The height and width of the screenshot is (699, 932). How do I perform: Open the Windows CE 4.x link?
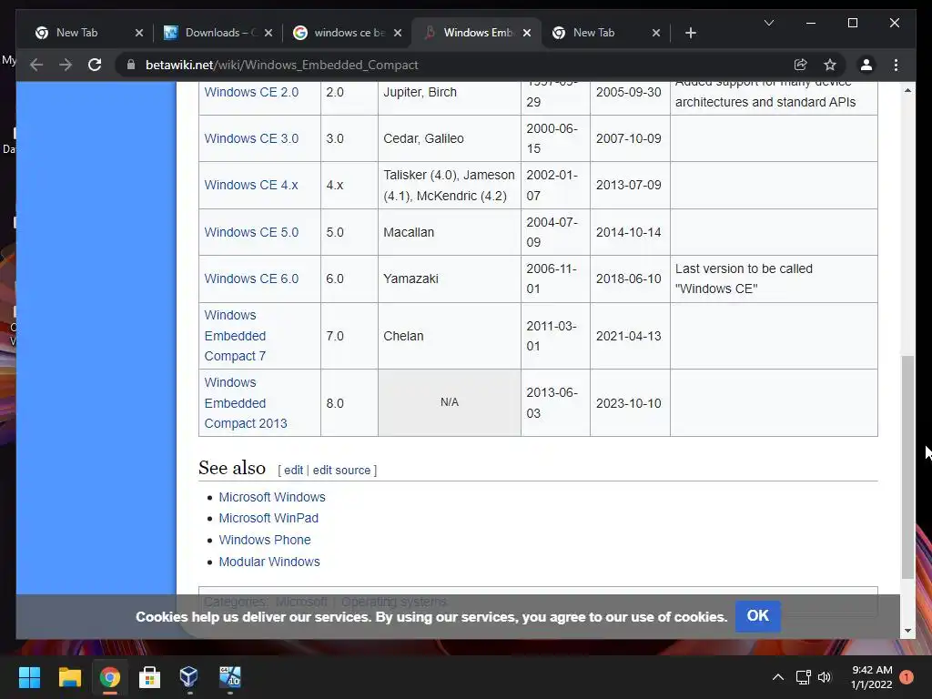click(x=251, y=185)
